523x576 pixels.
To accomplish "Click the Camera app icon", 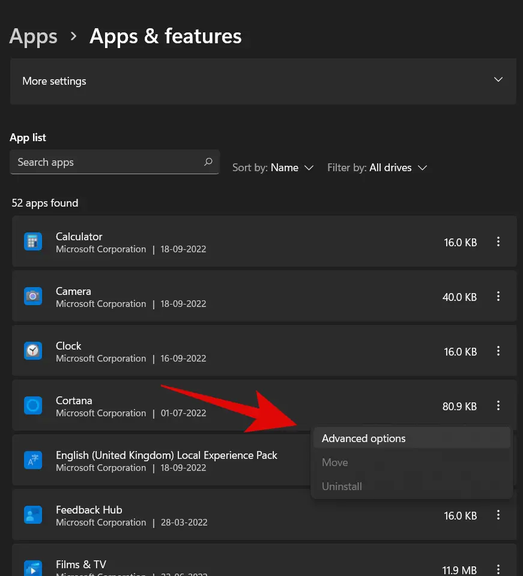I will 33,297.
